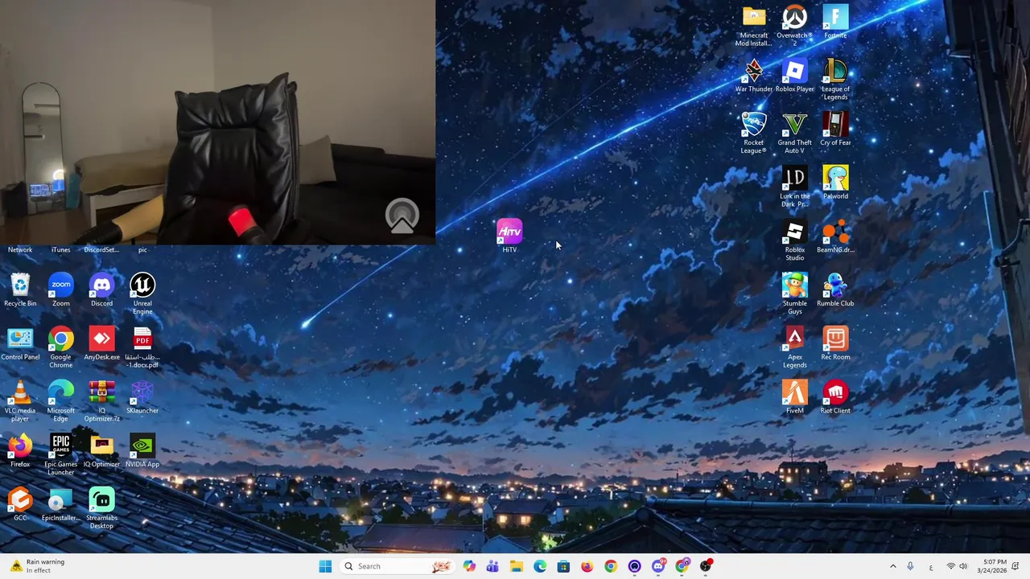1030x579 pixels.
Task: Open the Riot Client shortcut
Action: click(835, 398)
